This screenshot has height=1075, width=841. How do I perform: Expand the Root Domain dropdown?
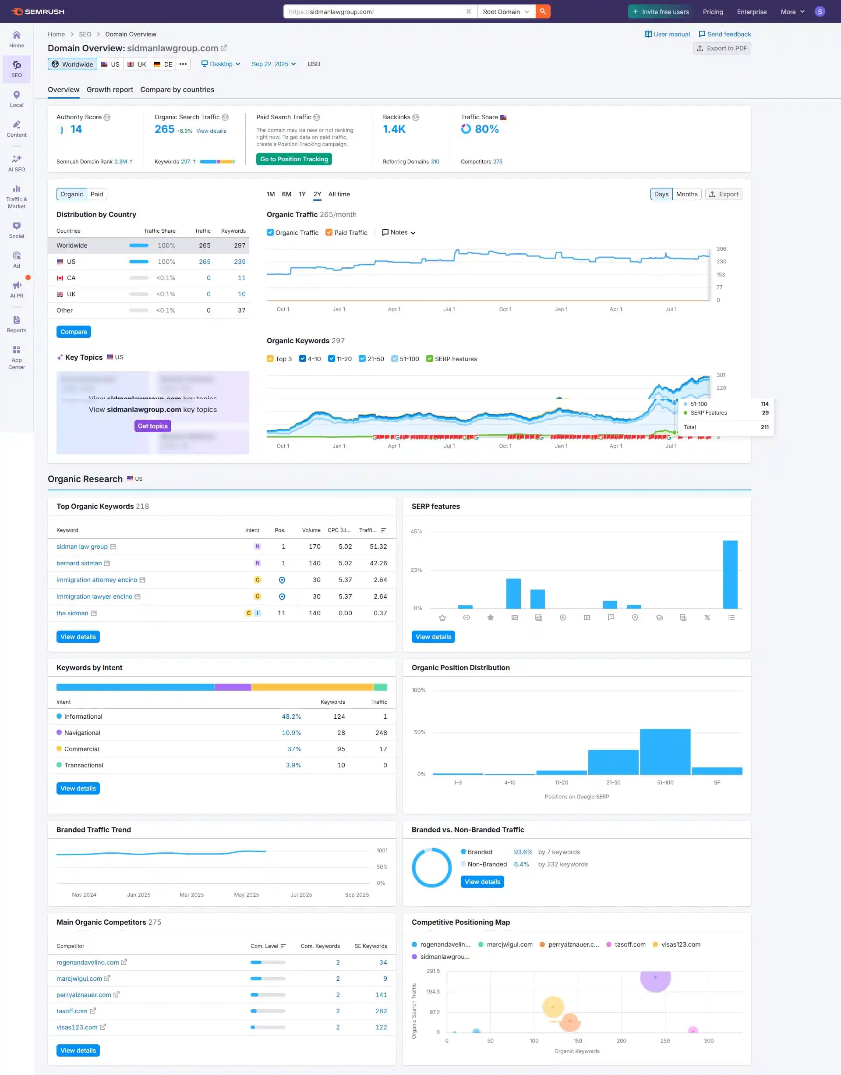coord(505,11)
